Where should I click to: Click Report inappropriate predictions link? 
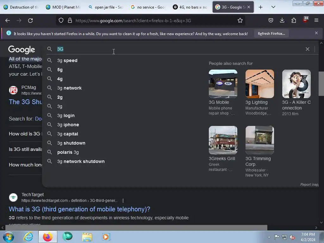tap(309, 184)
